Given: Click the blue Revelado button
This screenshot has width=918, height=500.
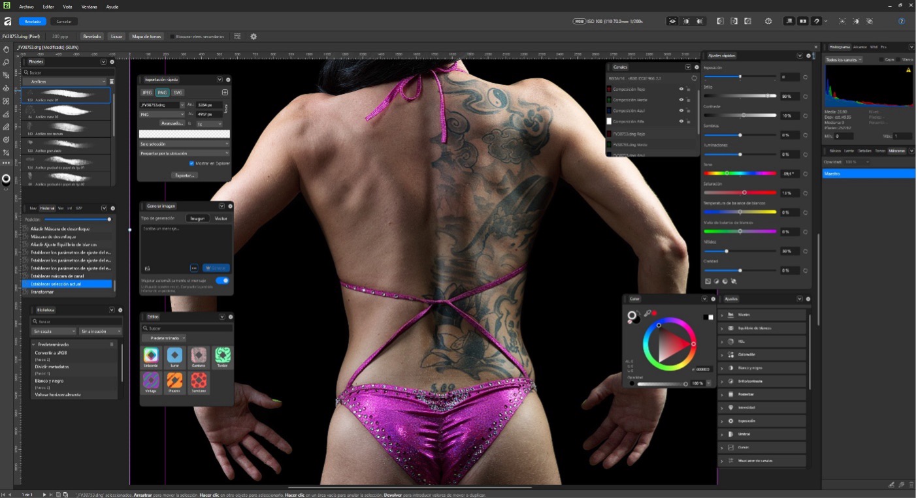Looking at the screenshot, I should click(32, 21).
